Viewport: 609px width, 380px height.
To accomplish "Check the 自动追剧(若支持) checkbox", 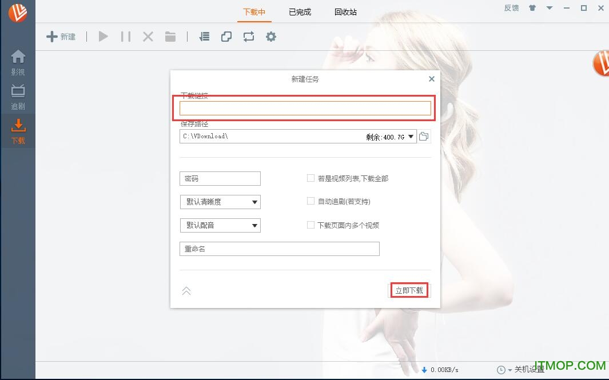I will tap(311, 201).
